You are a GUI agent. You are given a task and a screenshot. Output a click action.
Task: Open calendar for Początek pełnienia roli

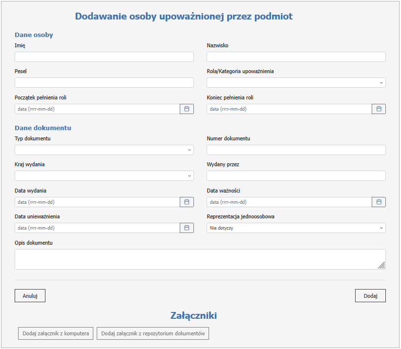click(187, 109)
